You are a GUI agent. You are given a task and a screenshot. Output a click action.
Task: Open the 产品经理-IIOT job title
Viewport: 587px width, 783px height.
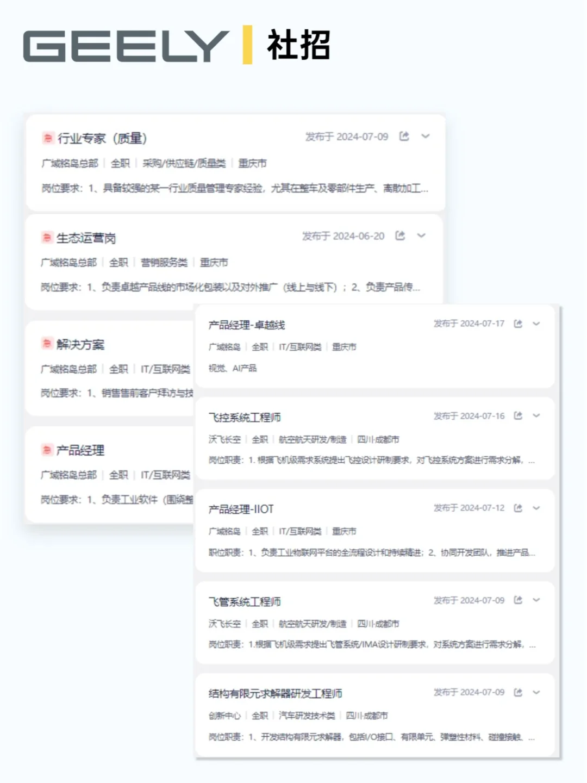(x=241, y=509)
